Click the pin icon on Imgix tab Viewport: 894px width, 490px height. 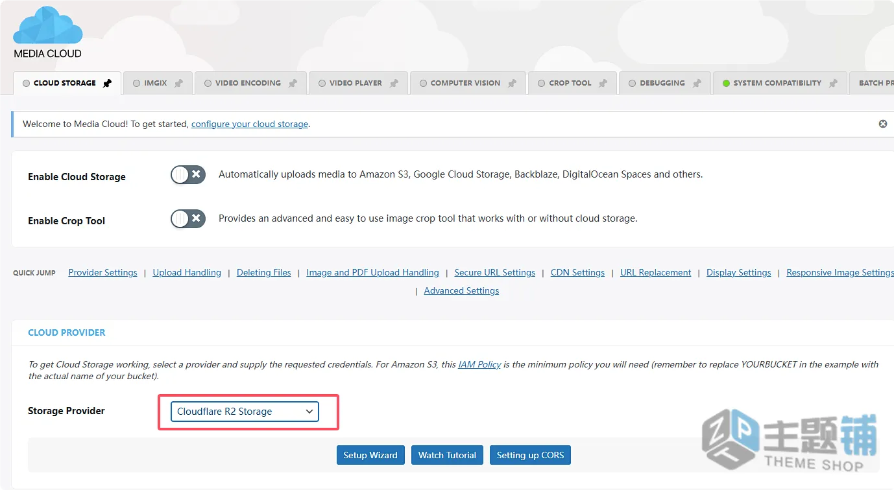(178, 84)
